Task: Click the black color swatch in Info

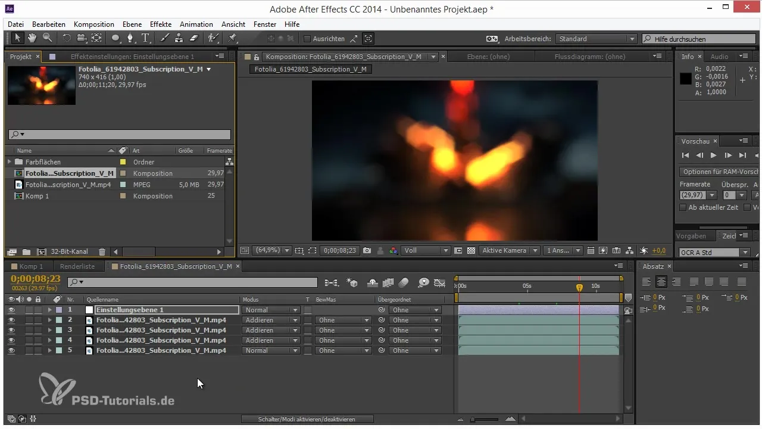Action: pos(686,78)
